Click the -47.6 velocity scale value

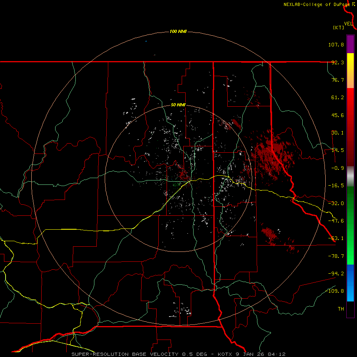pos(336,221)
